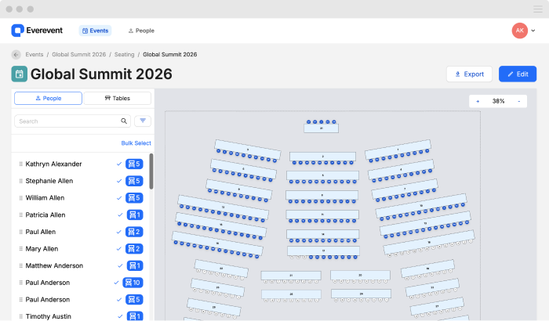Click the checkmark next to Paul Allen
This screenshot has height=321, width=549.
click(119, 232)
